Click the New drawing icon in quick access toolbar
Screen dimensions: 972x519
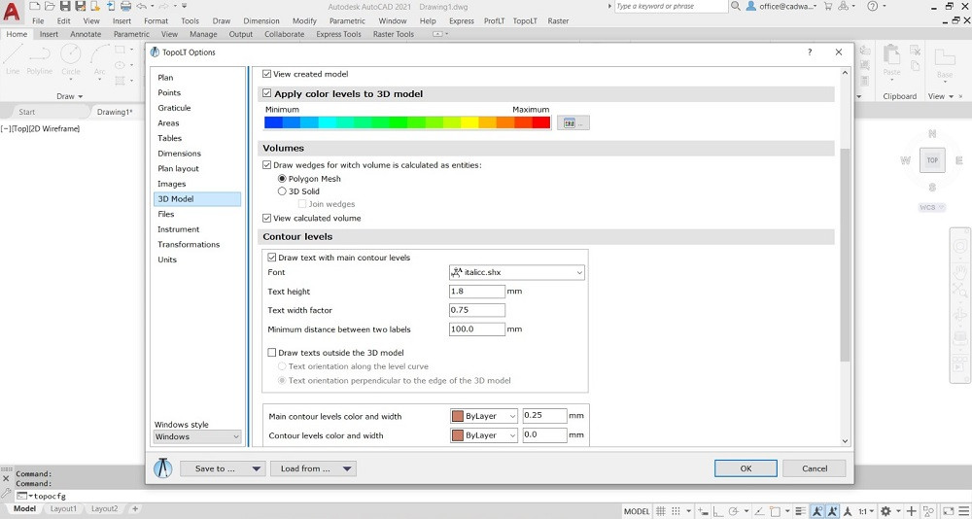coord(35,6)
